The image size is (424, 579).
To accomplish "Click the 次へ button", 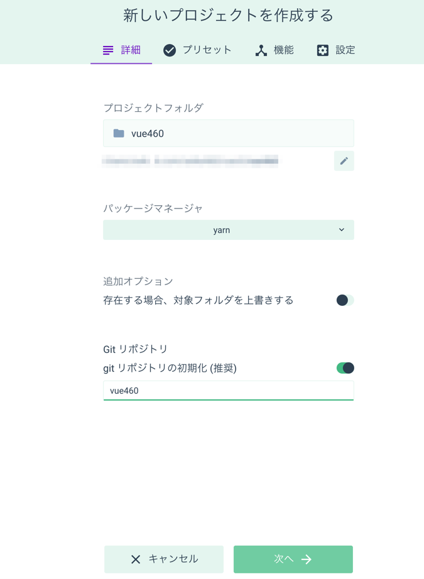I will click(x=293, y=559).
